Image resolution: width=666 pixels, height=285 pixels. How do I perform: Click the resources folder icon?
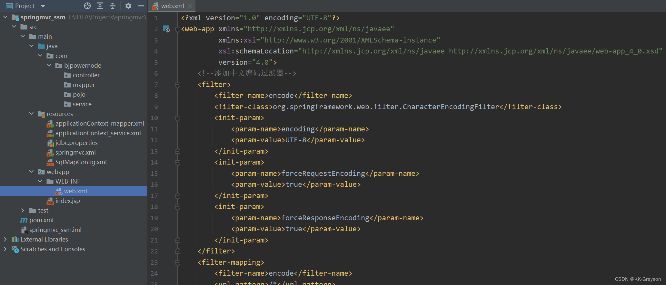[41, 114]
